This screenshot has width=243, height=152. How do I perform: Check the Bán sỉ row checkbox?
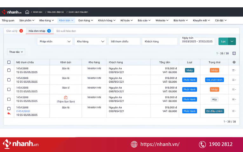coord(9,89)
